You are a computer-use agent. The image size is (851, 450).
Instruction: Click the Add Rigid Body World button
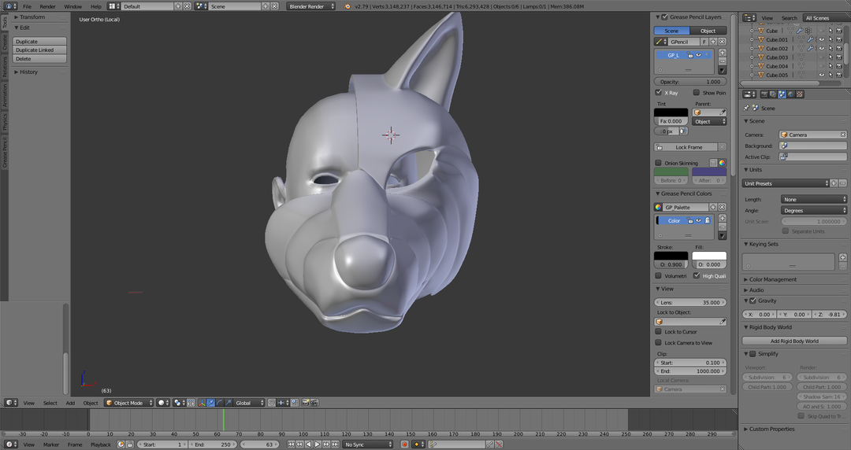[x=794, y=341]
